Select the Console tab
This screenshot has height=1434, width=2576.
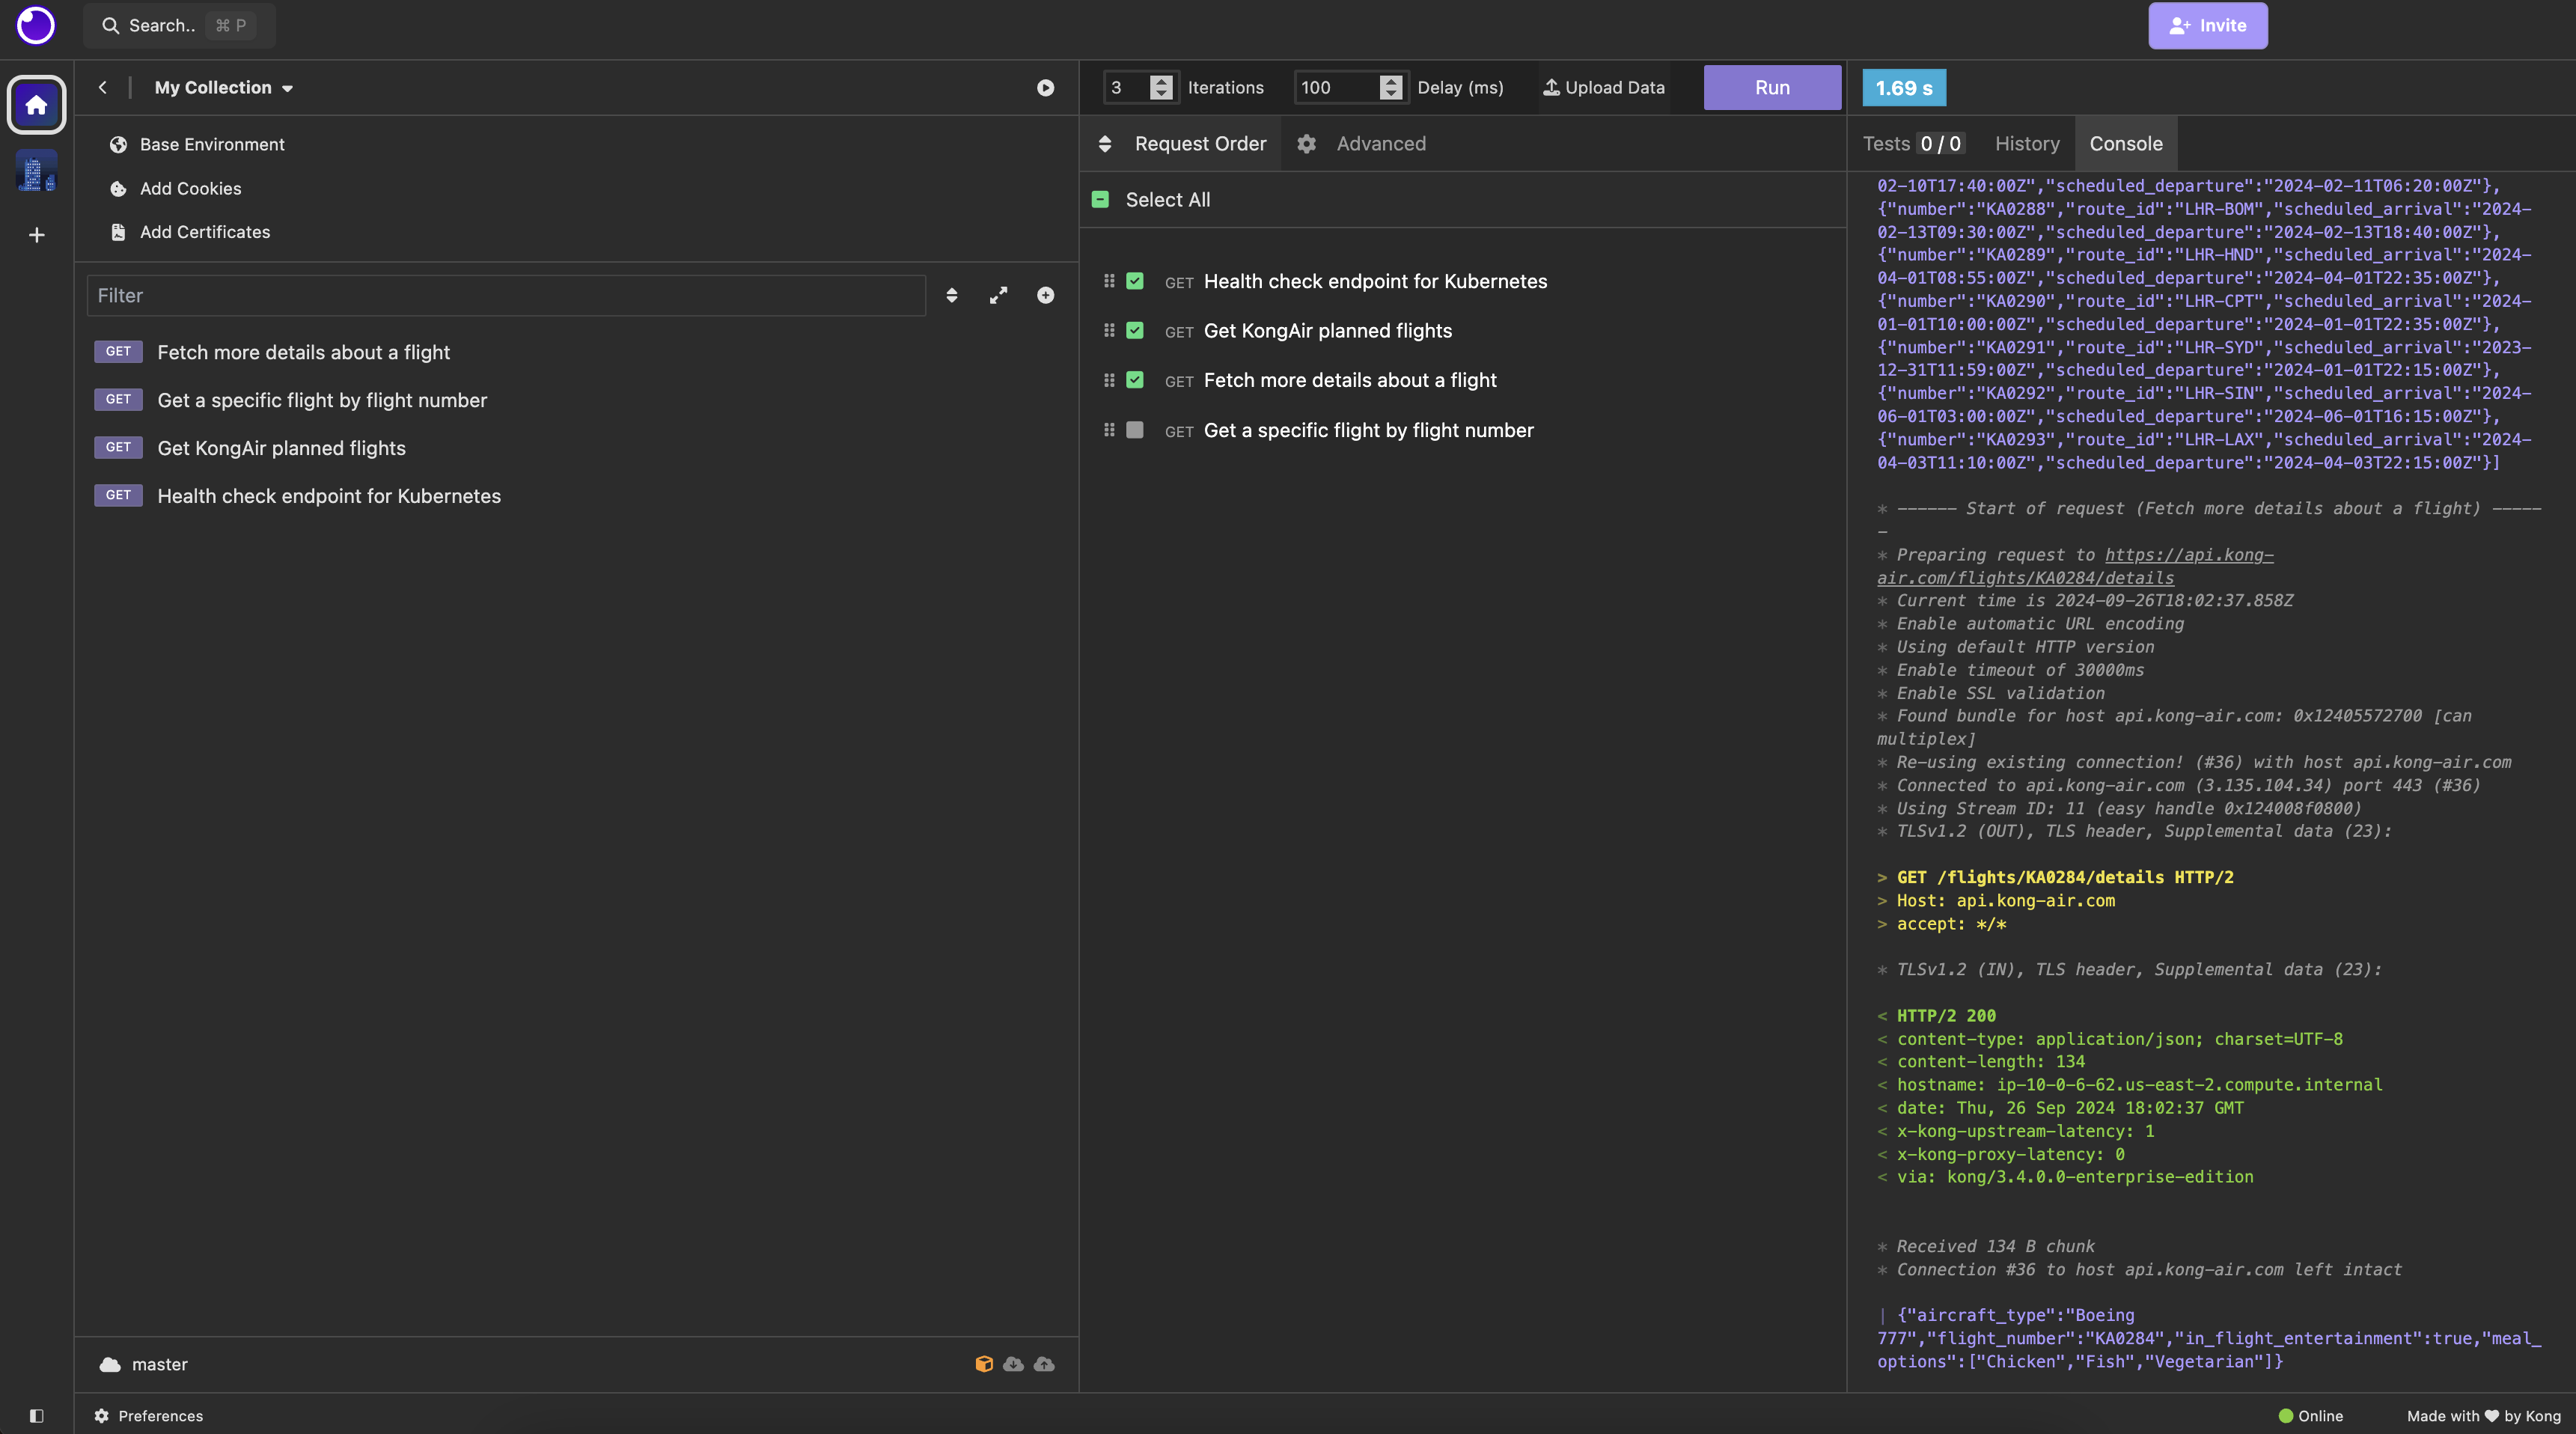2126,143
